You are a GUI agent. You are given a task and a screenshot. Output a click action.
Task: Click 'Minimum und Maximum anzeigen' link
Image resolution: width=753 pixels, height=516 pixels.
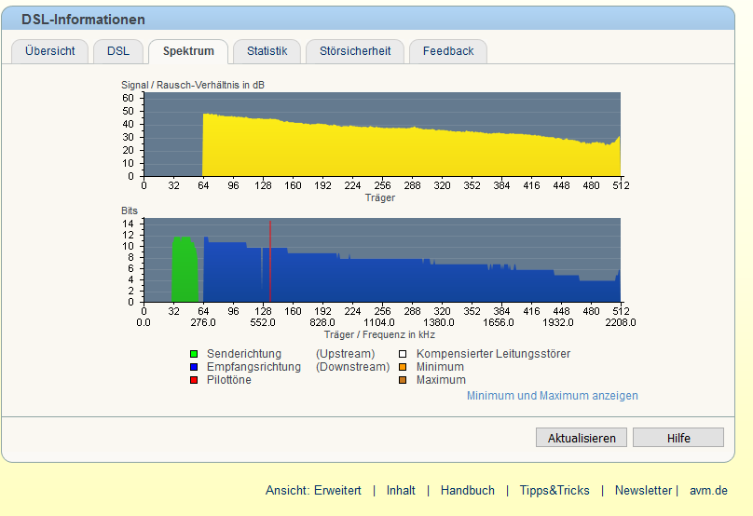(x=553, y=396)
